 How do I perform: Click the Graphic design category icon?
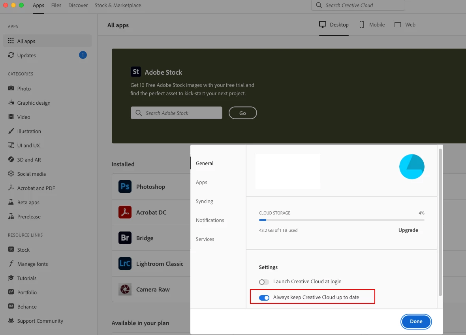click(x=11, y=103)
